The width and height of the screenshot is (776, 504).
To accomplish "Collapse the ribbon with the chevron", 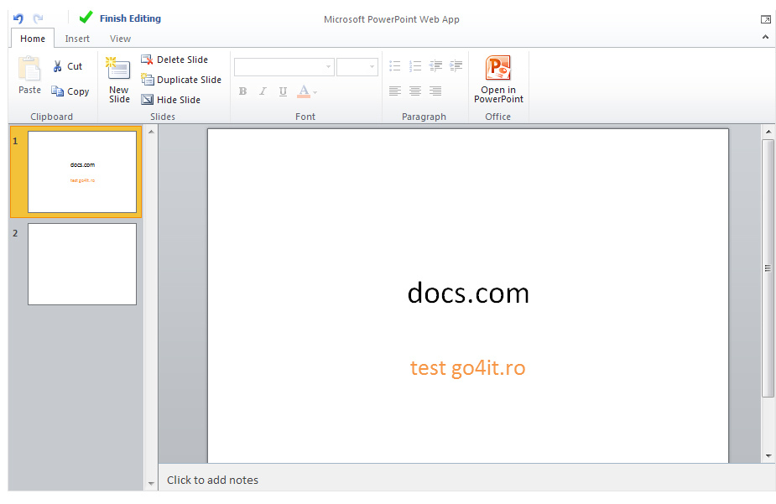I will (x=765, y=37).
